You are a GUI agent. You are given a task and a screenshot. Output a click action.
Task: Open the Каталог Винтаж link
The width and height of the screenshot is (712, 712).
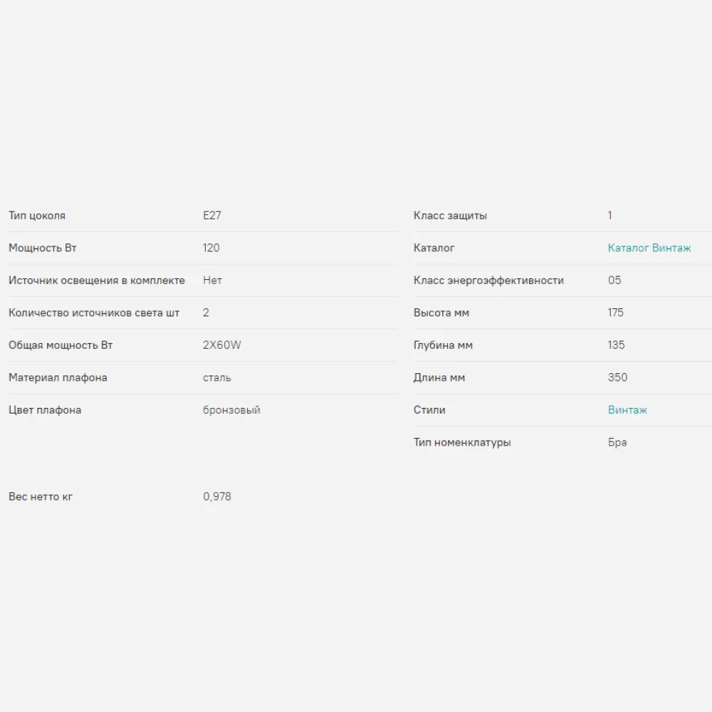[x=649, y=248]
